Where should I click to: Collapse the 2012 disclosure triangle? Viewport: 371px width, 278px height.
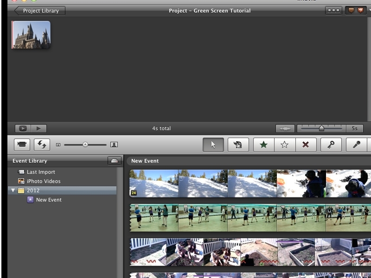click(x=13, y=190)
